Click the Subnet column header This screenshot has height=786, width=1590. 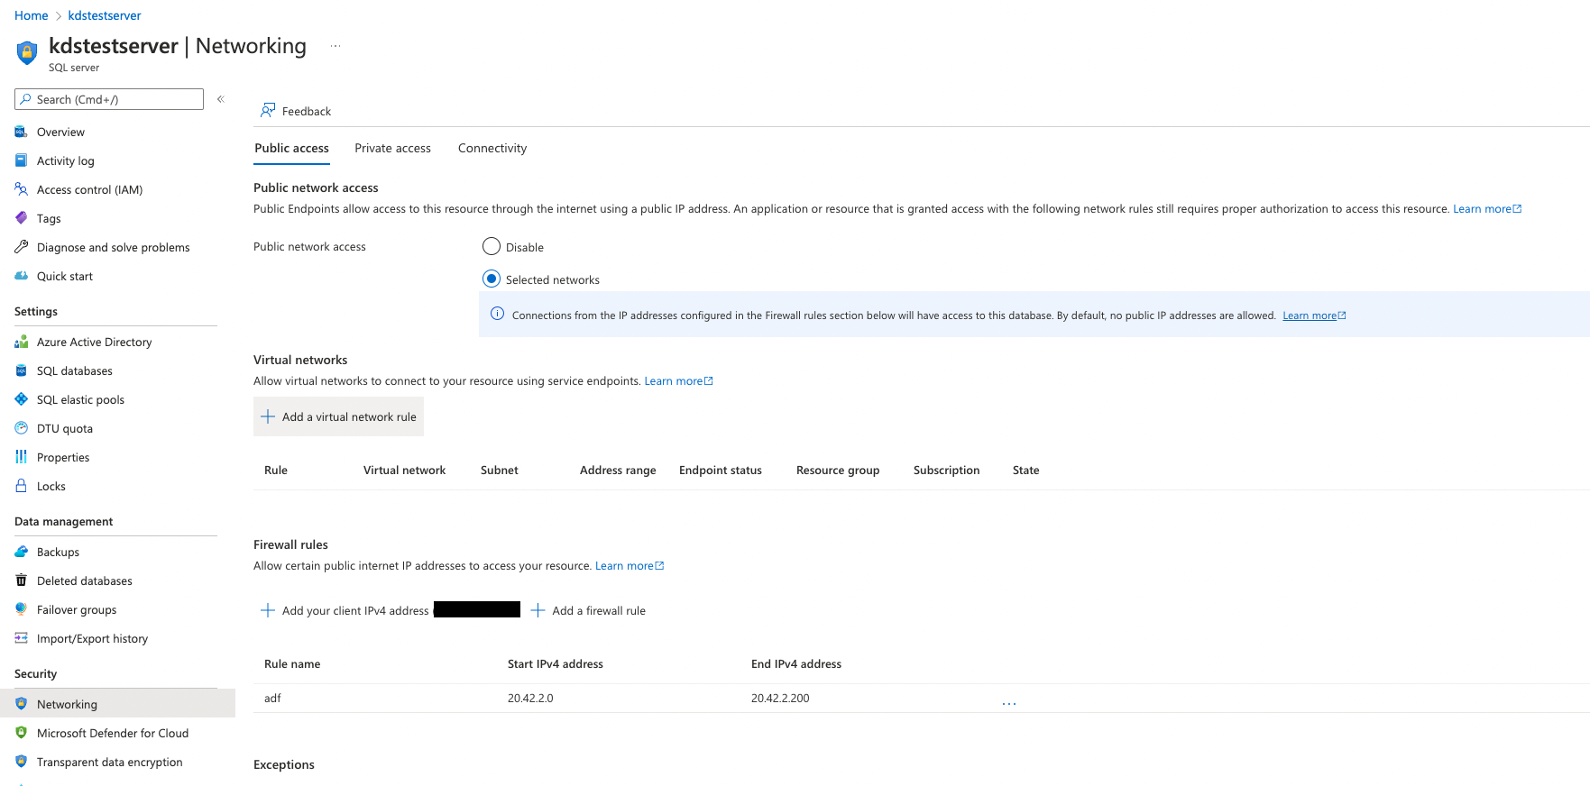pos(500,471)
